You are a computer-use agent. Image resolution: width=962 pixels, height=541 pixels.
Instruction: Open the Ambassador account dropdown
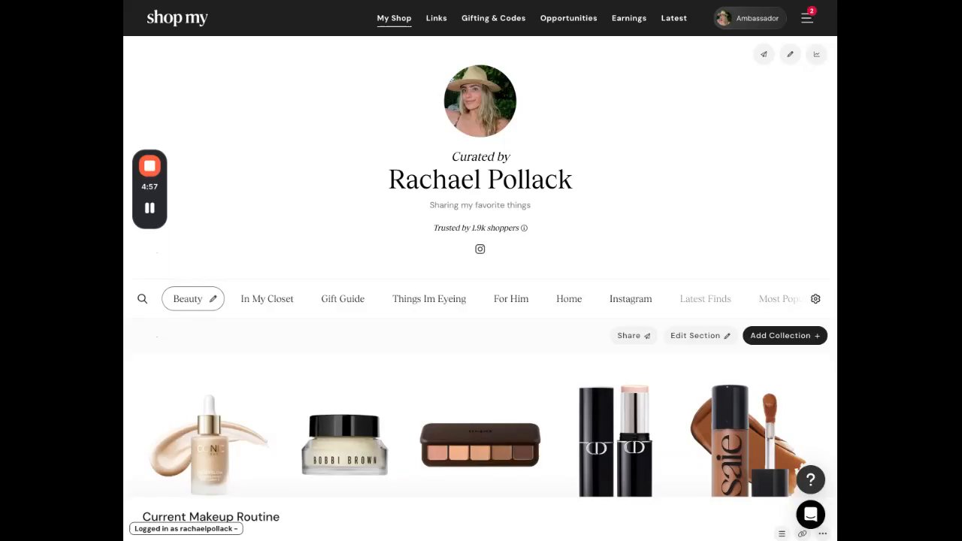click(x=749, y=18)
